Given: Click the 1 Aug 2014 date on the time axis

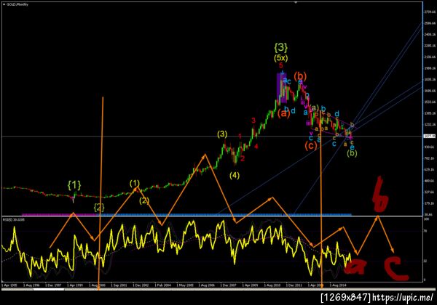Looking at the screenshot, I should [x=338, y=285].
